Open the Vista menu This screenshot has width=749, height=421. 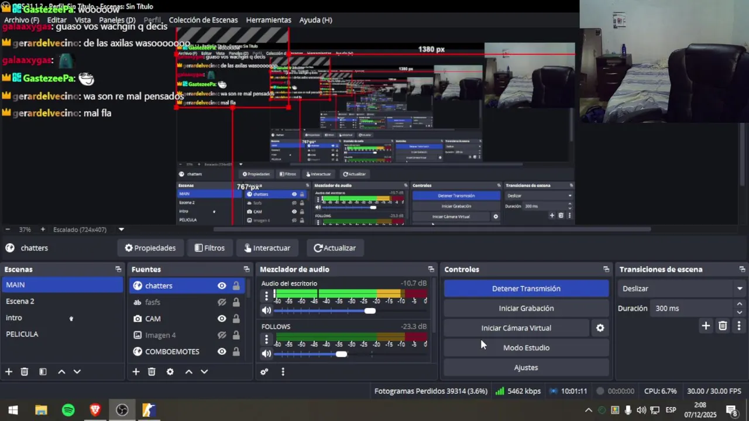[x=83, y=20]
